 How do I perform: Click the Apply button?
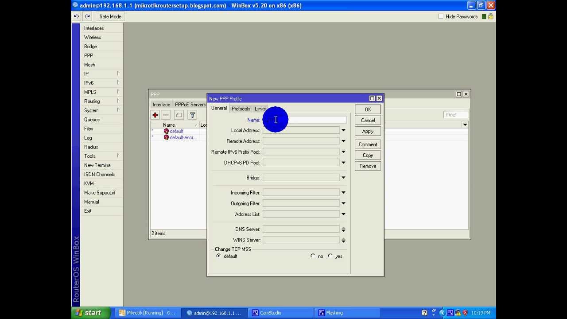368,131
